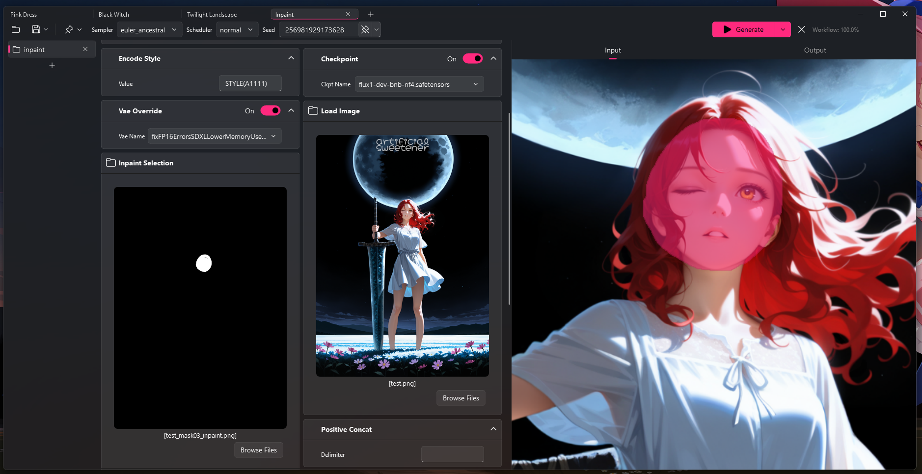
Task: Toggle the Checkpoint switch
Action: (473, 58)
